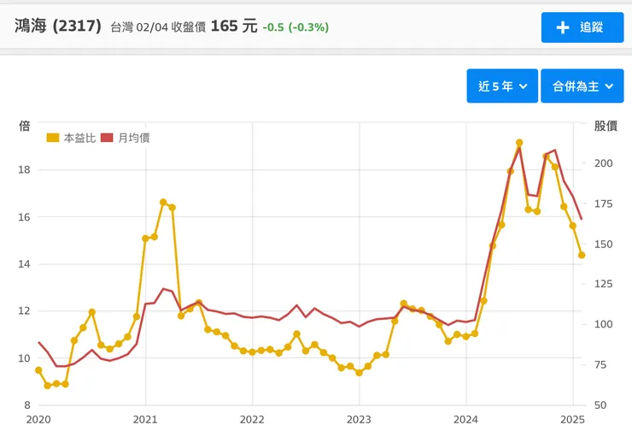632x437 pixels.
Task: Toggle the 本益比 legend series
Action: pos(72,138)
